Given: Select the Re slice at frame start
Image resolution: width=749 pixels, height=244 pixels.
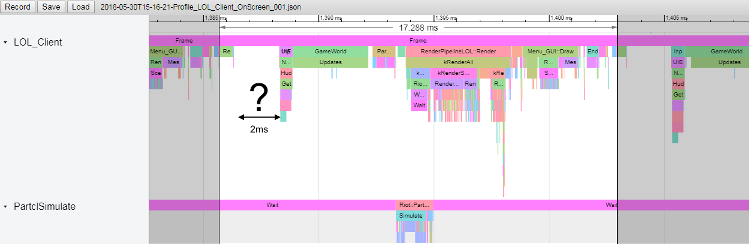Looking at the screenshot, I should pyautogui.click(x=227, y=52).
